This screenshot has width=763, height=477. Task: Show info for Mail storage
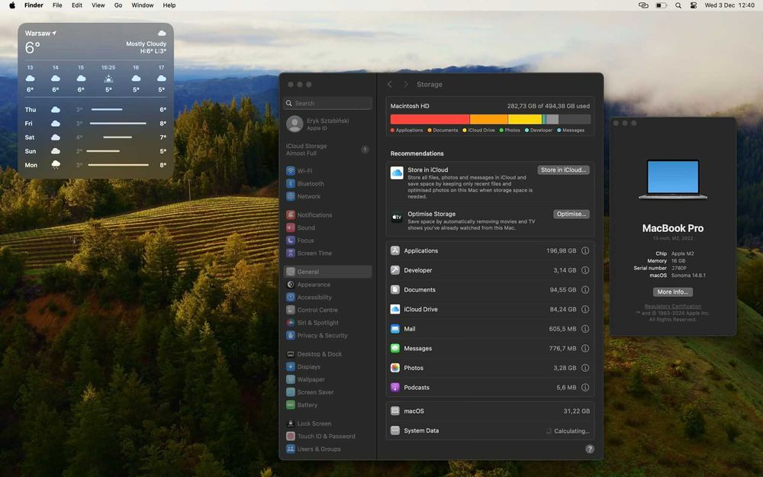pyautogui.click(x=585, y=328)
